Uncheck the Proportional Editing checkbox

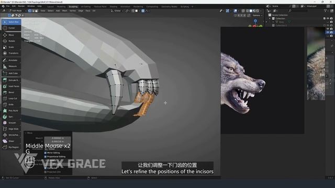pyautogui.click(x=46, y=157)
